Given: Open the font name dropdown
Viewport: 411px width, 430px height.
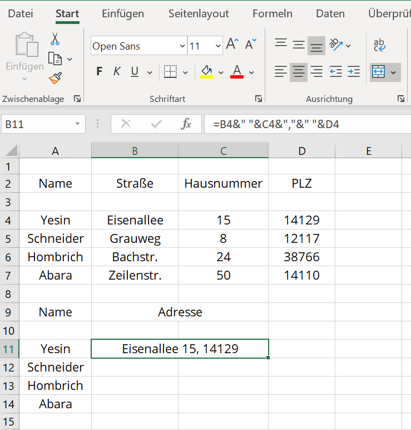Looking at the screenshot, I should pos(182,46).
